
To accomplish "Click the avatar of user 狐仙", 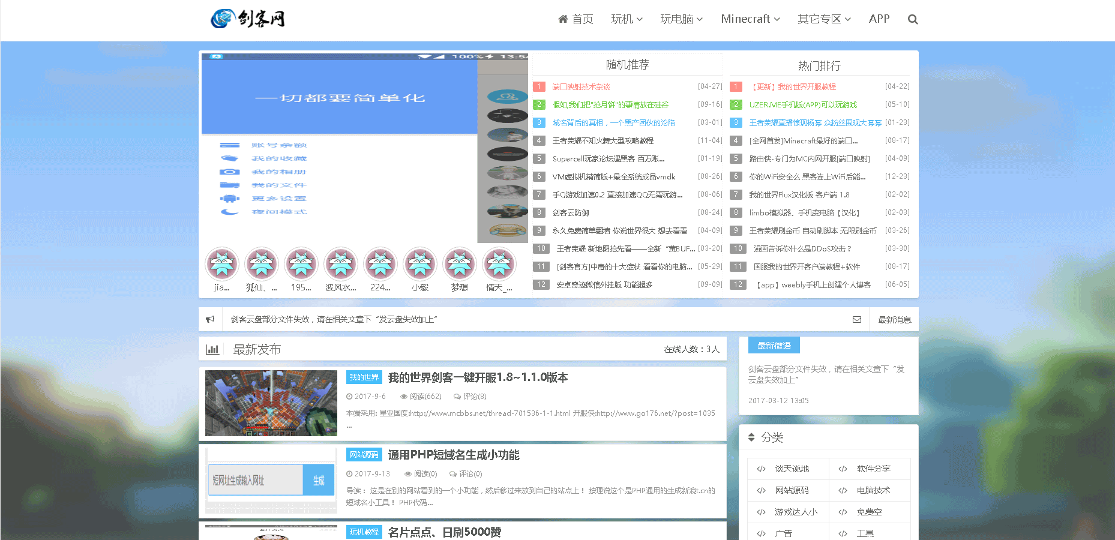I will tap(262, 263).
